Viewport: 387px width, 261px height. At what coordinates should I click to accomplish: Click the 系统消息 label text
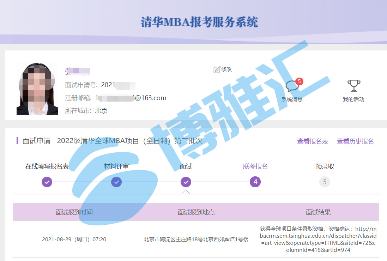pos(292,99)
